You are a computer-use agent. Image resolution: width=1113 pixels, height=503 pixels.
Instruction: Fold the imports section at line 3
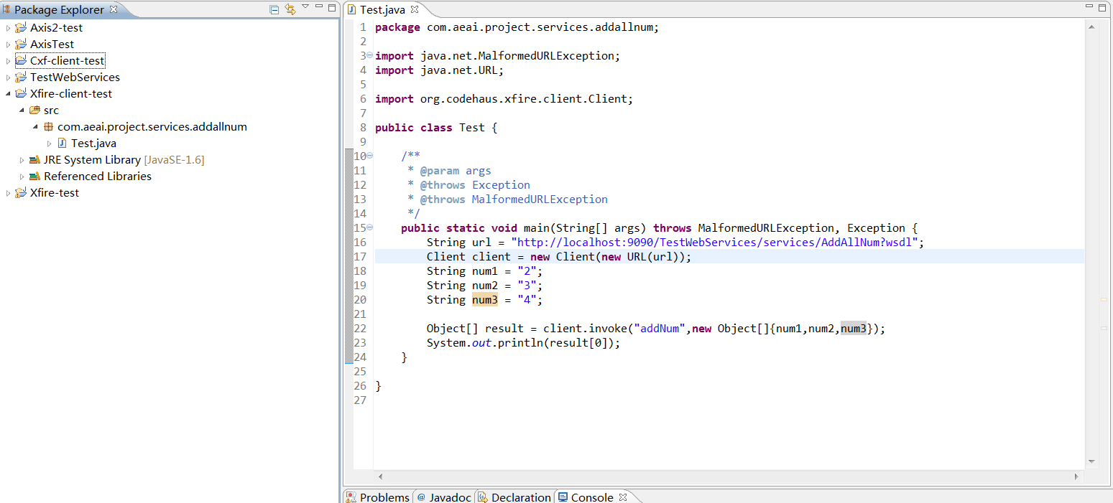(x=369, y=55)
